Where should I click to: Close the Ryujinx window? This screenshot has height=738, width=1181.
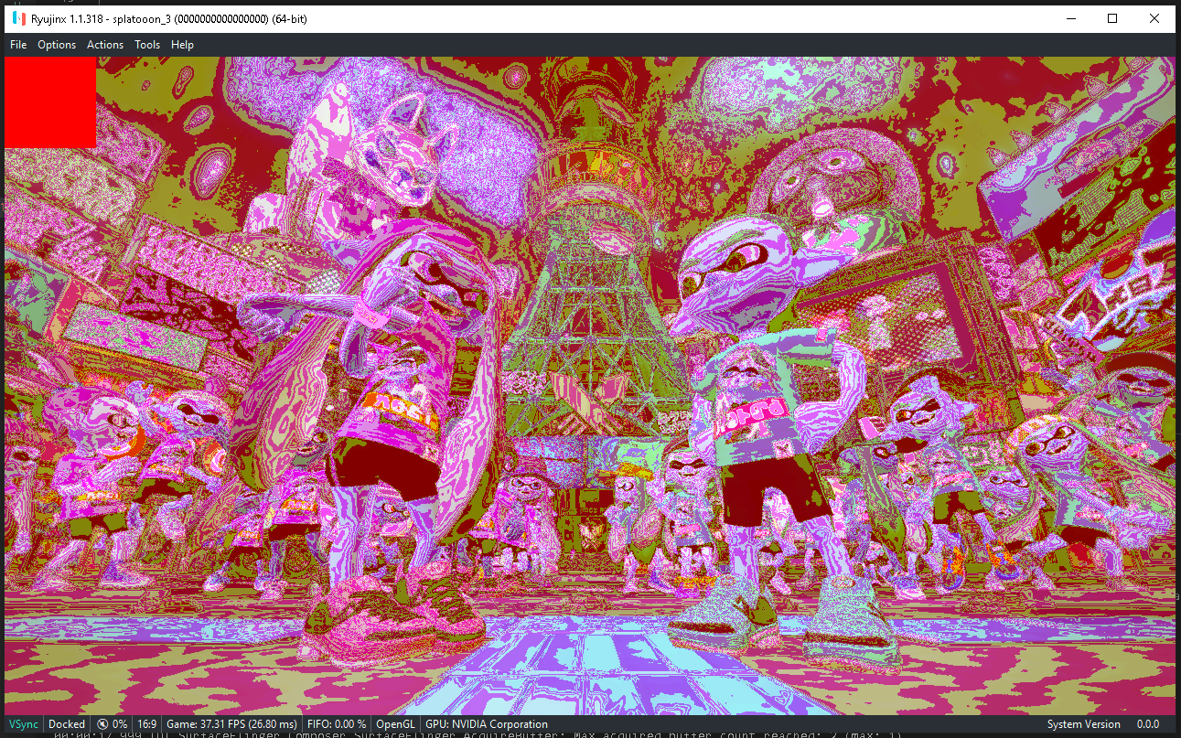pos(1154,18)
